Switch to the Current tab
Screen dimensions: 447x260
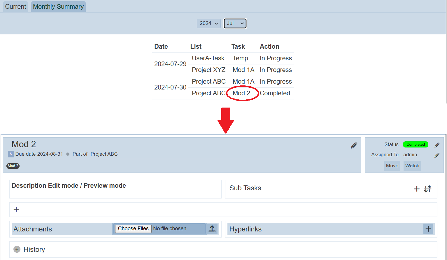[16, 7]
